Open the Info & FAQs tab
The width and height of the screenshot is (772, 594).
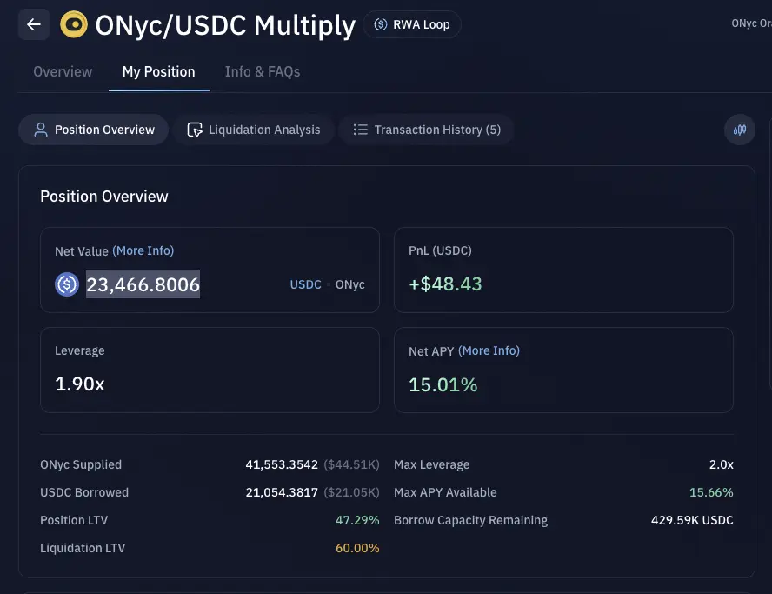tap(263, 72)
